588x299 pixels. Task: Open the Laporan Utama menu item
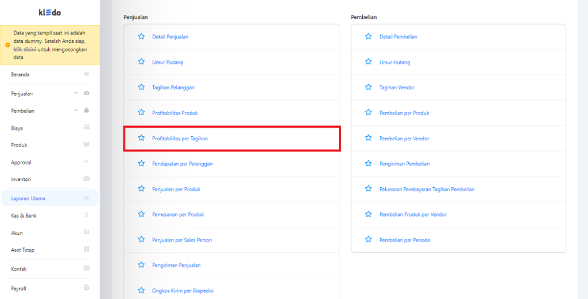[50, 198]
